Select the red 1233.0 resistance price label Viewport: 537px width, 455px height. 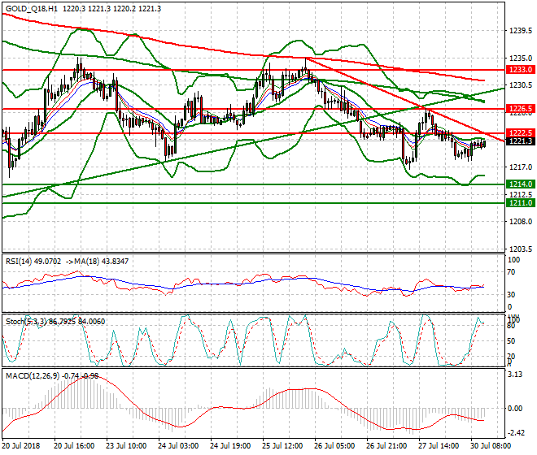point(521,70)
